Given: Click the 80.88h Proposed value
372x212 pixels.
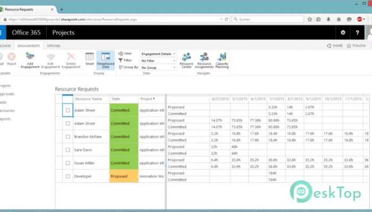Looking at the screenshot, I should click(x=274, y=120).
